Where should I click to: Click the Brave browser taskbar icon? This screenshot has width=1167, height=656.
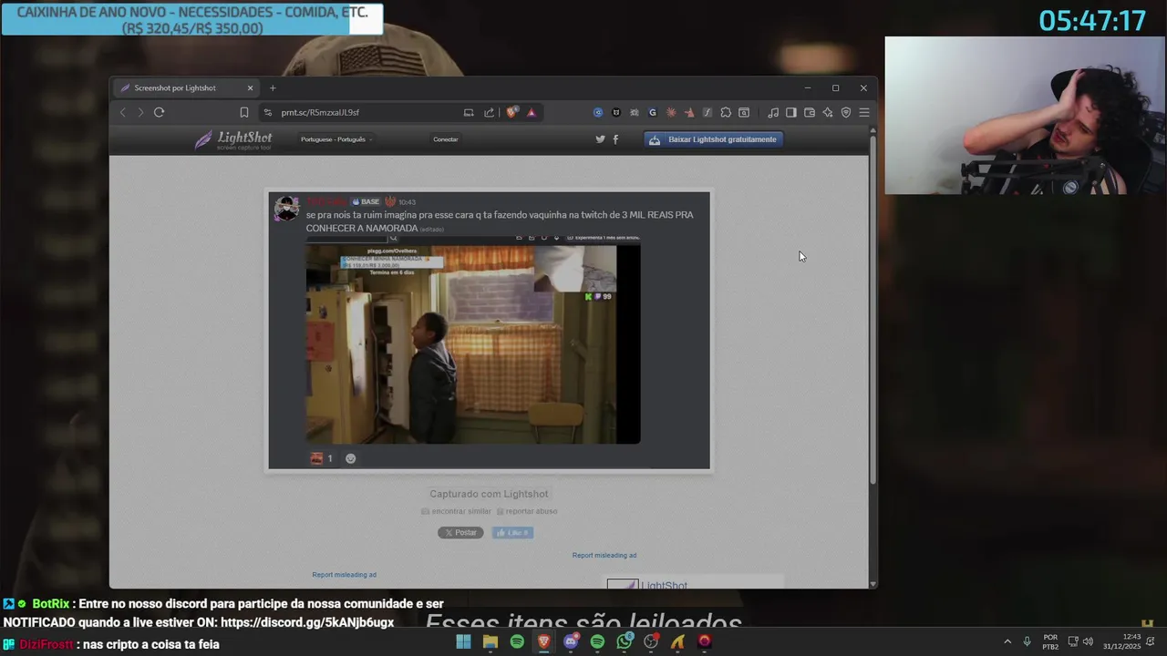pos(544,641)
